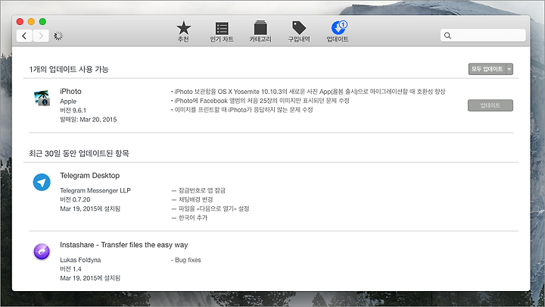The height and width of the screenshot is (307, 545).
Task: Click the iPhoto Update (업데이트) button
Action: pyautogui.click(x=490, y=105)
